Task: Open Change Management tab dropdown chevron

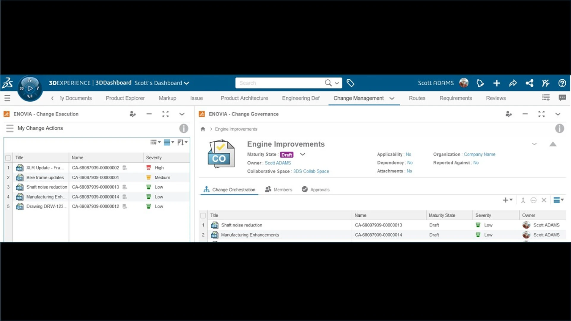Action: [392, 98]
